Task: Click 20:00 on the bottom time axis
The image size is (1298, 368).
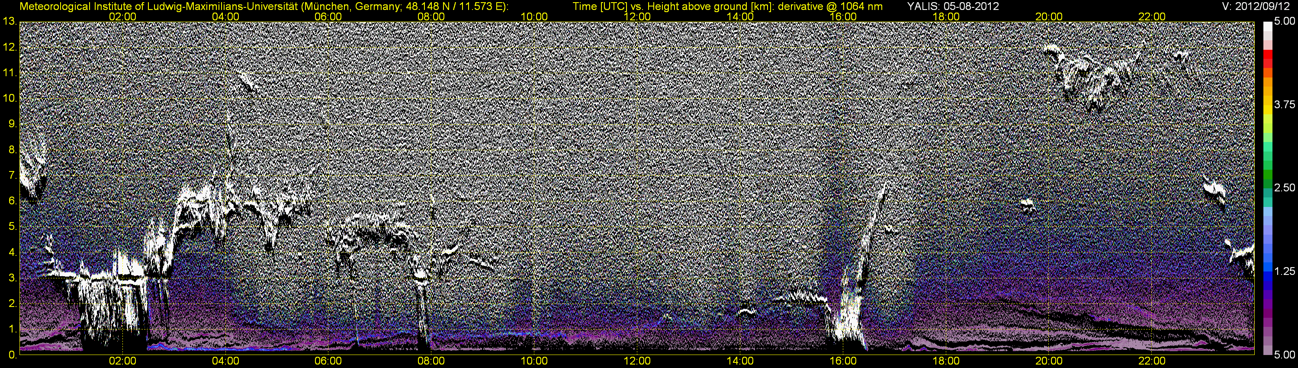Action: (1049, 362)
